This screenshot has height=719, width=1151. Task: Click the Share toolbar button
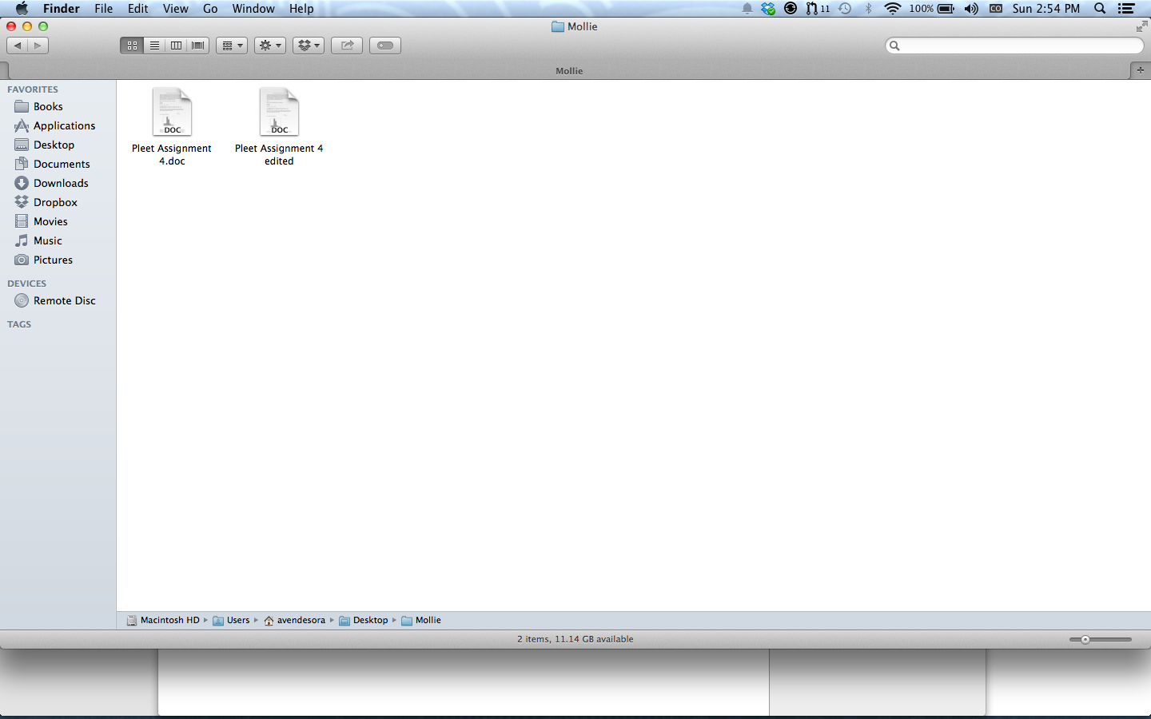coord(347,46)
